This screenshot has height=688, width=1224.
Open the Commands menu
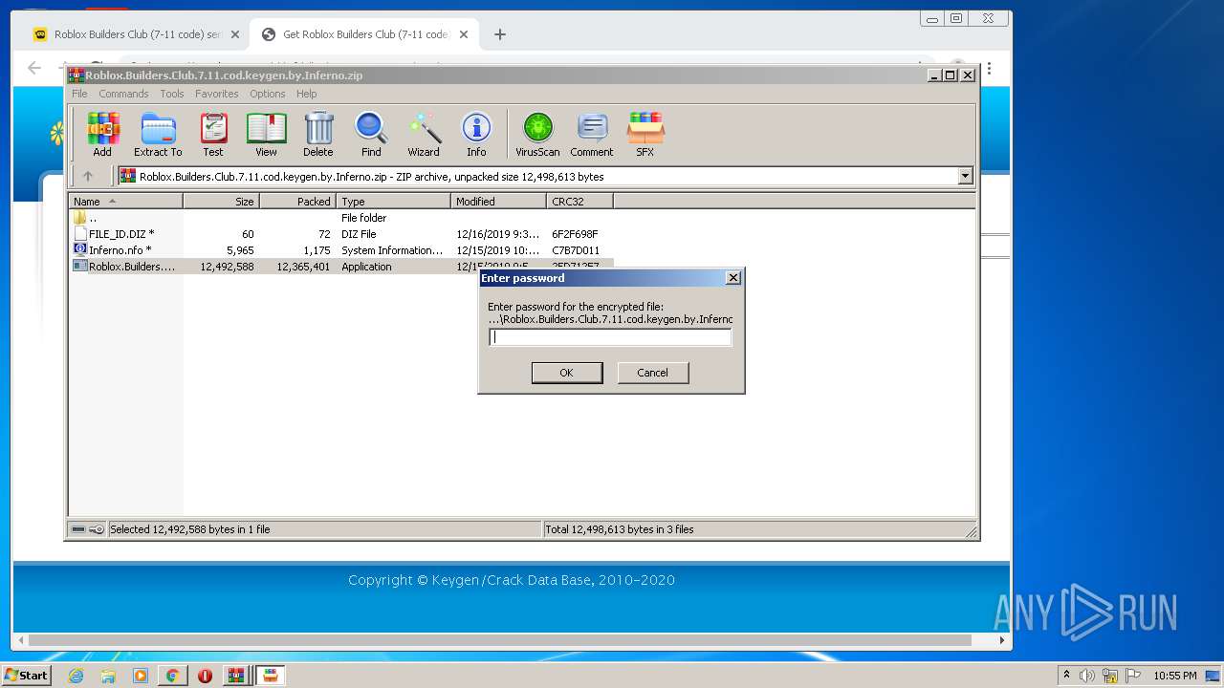click(x=123, y=94)
